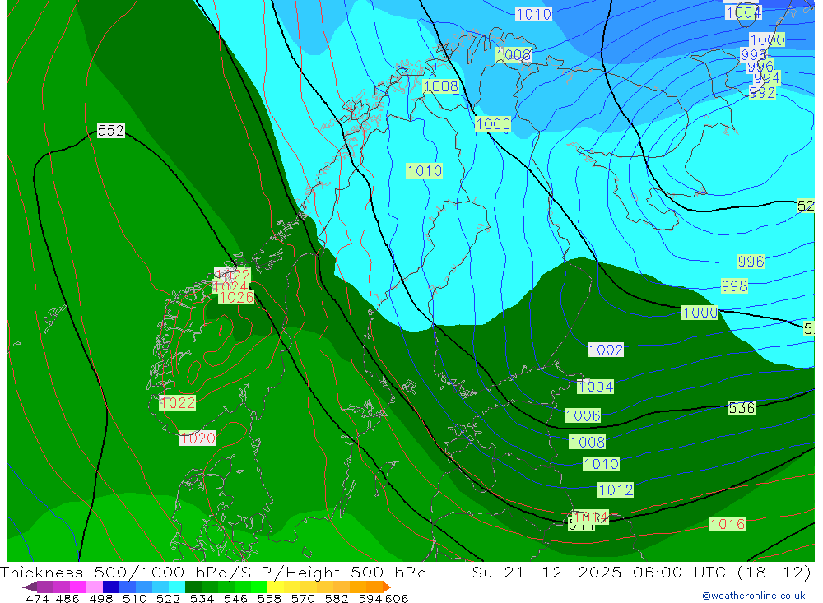Click the legend value 606
Viewport: 823px width, 603px height.
pos(397,599)
